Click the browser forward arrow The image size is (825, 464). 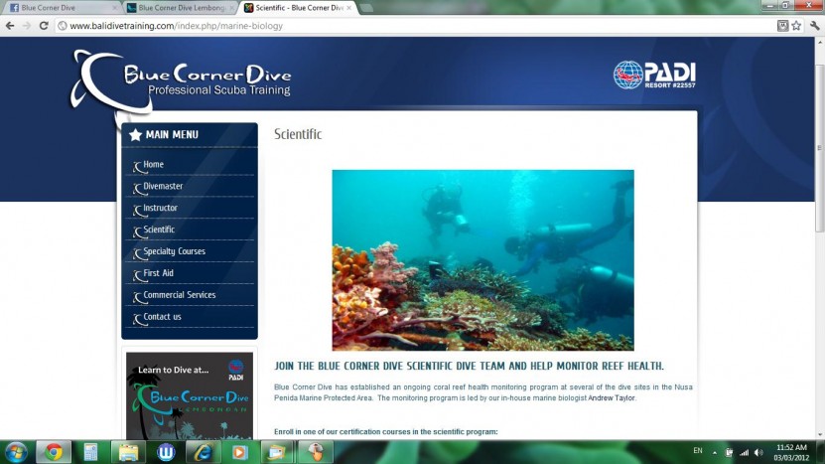pos(26,26)
